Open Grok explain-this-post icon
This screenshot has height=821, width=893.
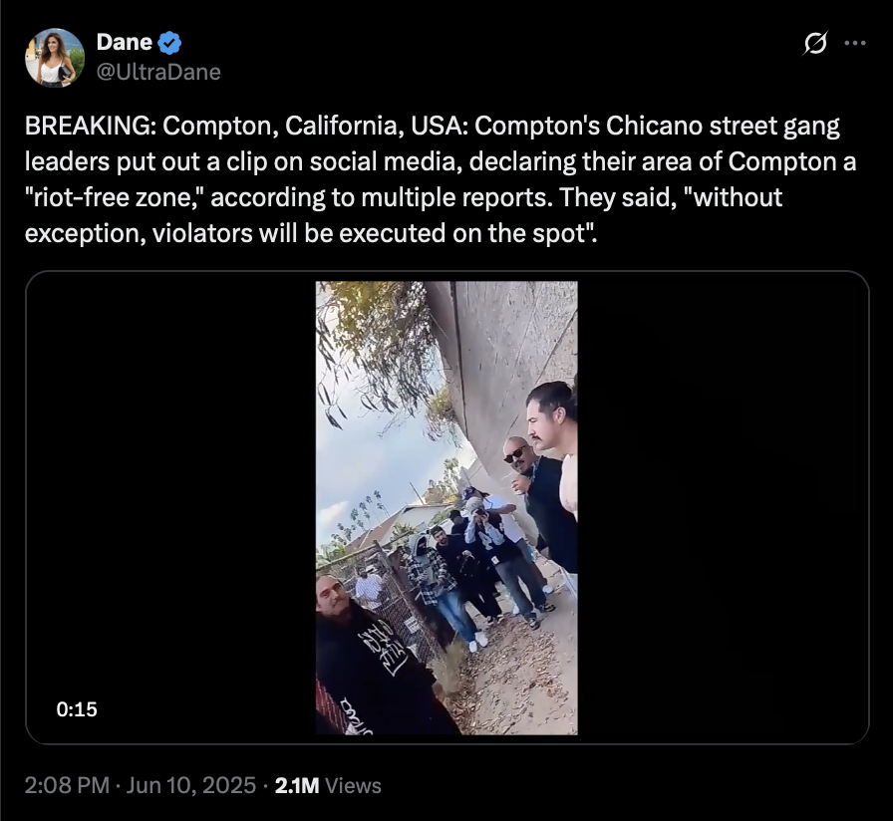click(815, 43)
